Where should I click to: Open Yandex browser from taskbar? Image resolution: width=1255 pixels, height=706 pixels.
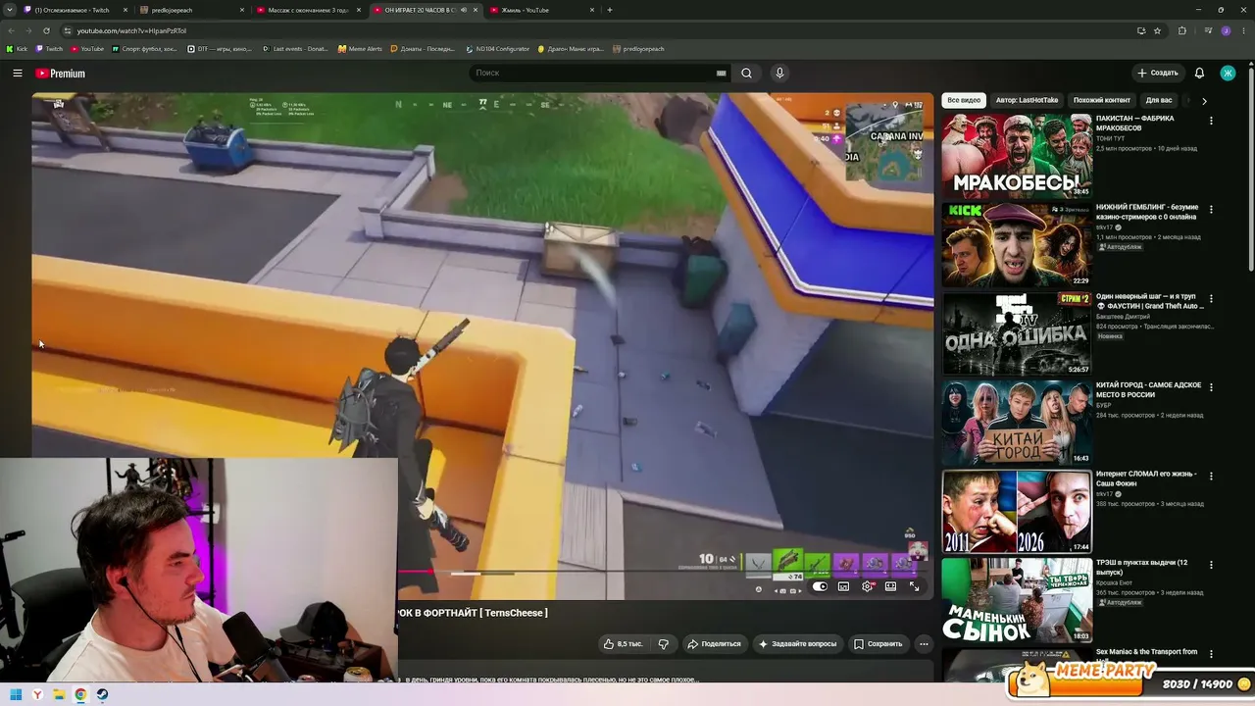(x=37, y=695)
